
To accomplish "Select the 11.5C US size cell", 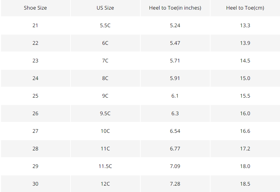I will 105,166.
